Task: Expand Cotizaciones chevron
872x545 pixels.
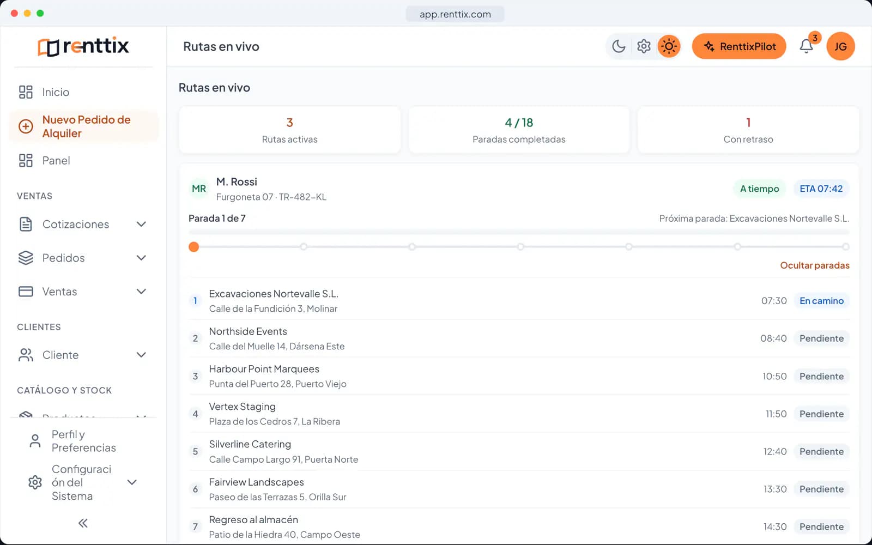Action: [x=141, y=224]
